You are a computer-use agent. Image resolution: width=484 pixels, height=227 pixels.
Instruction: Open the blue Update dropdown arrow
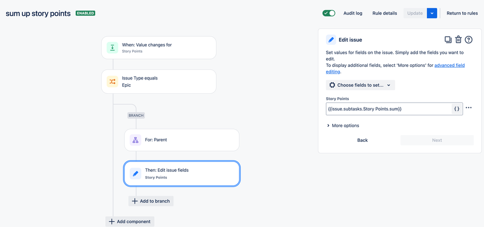[432, 13]
